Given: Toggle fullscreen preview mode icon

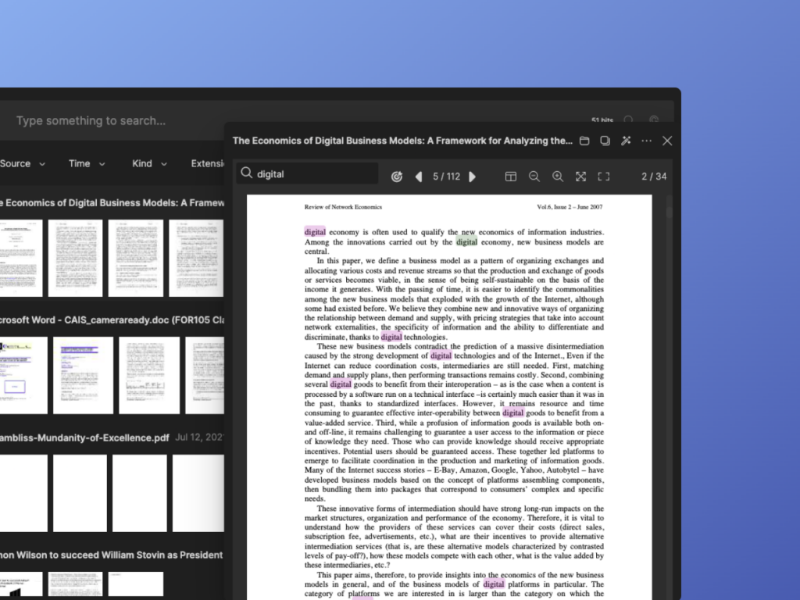Looking at the screenshot, I should coord(604,177).
